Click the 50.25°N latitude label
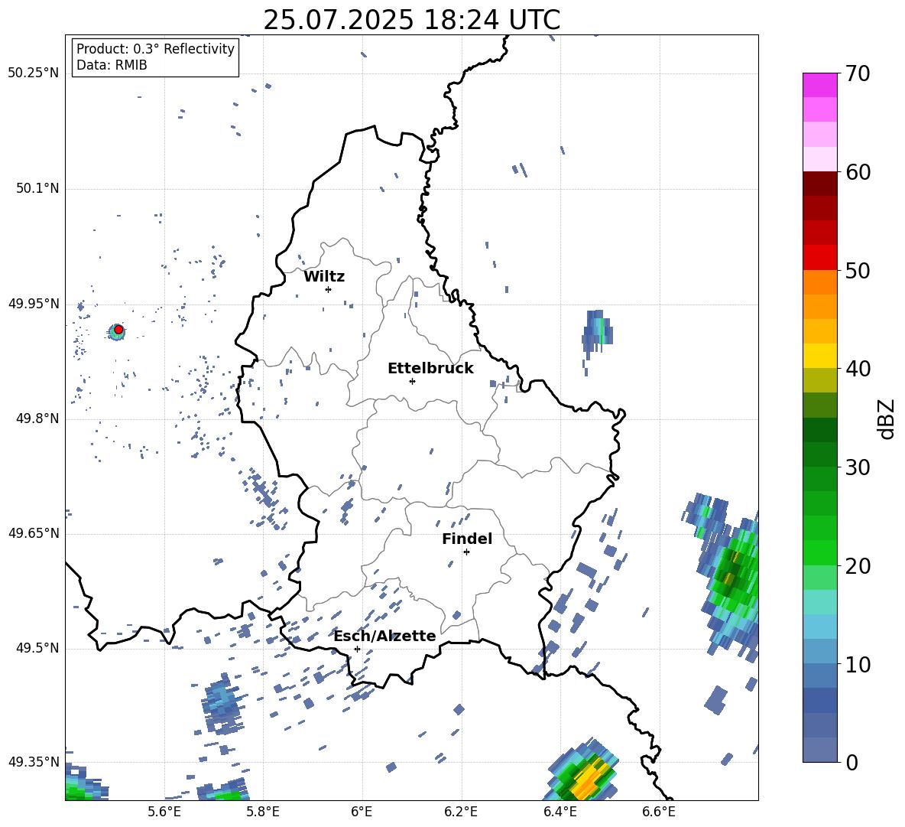 pyautogui.click(x=34, y=73)
